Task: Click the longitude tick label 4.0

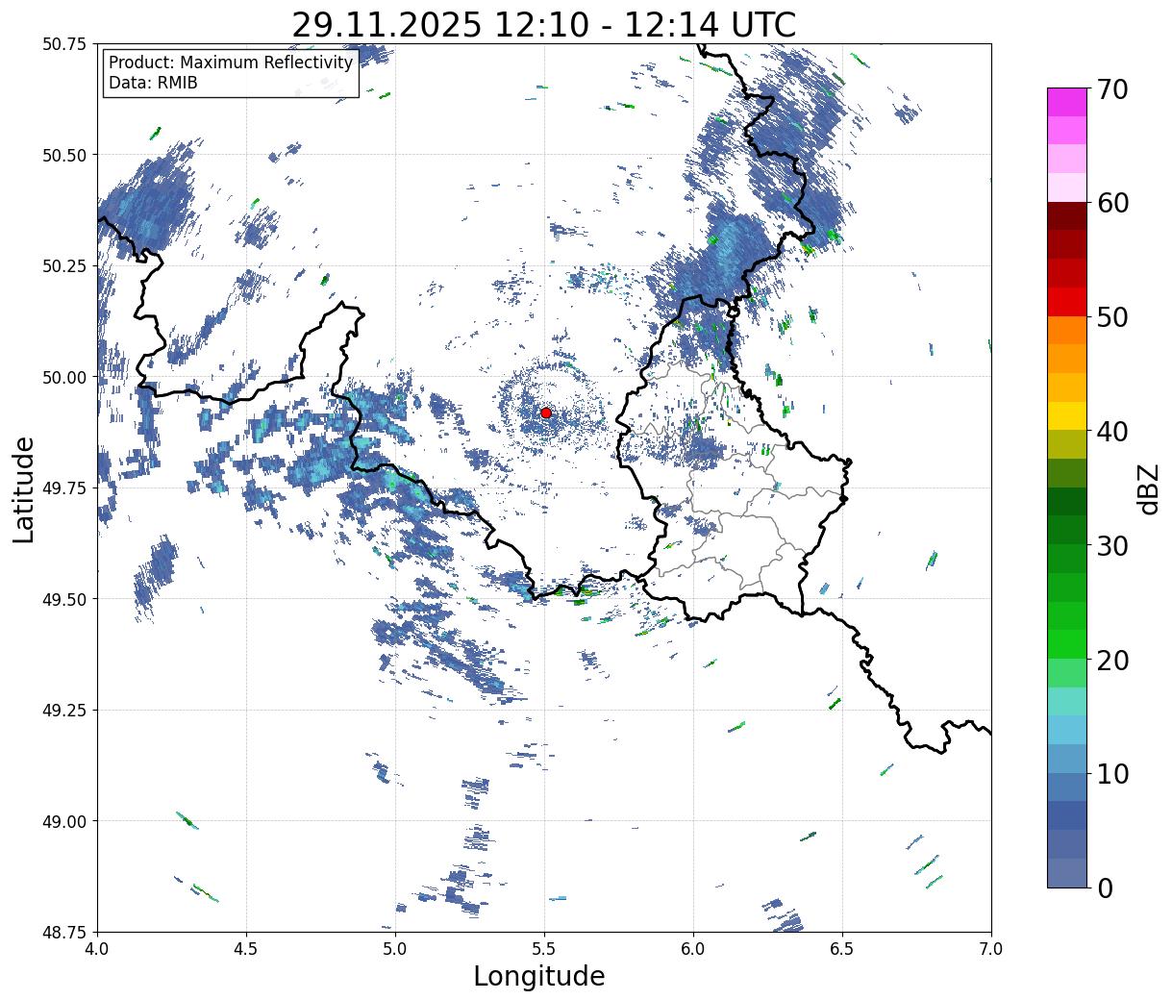Action: click(97, 948)
